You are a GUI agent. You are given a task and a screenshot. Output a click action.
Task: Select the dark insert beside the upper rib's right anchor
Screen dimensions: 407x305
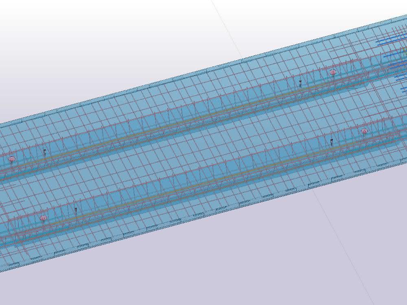pos(301,83)
